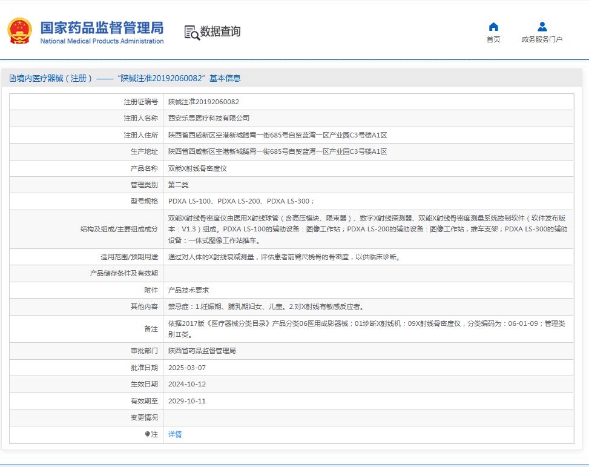The width and height of the screenshot is (589, 467).
Task: Click the magnifier part of the query icon
Action: (194, 36)
